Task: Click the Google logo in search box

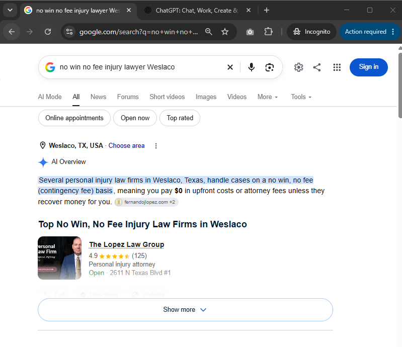Action: (50, 67)
